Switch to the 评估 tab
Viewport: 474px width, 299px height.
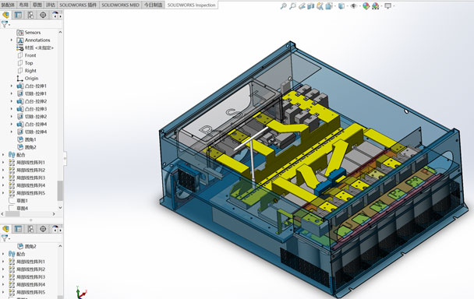[51, 5]
